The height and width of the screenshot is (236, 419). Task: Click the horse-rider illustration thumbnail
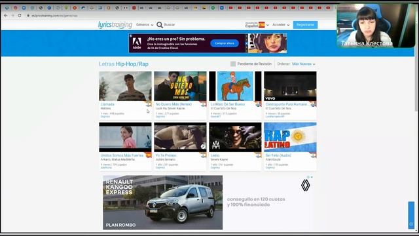pyautogui.click(x=235, y=86)
